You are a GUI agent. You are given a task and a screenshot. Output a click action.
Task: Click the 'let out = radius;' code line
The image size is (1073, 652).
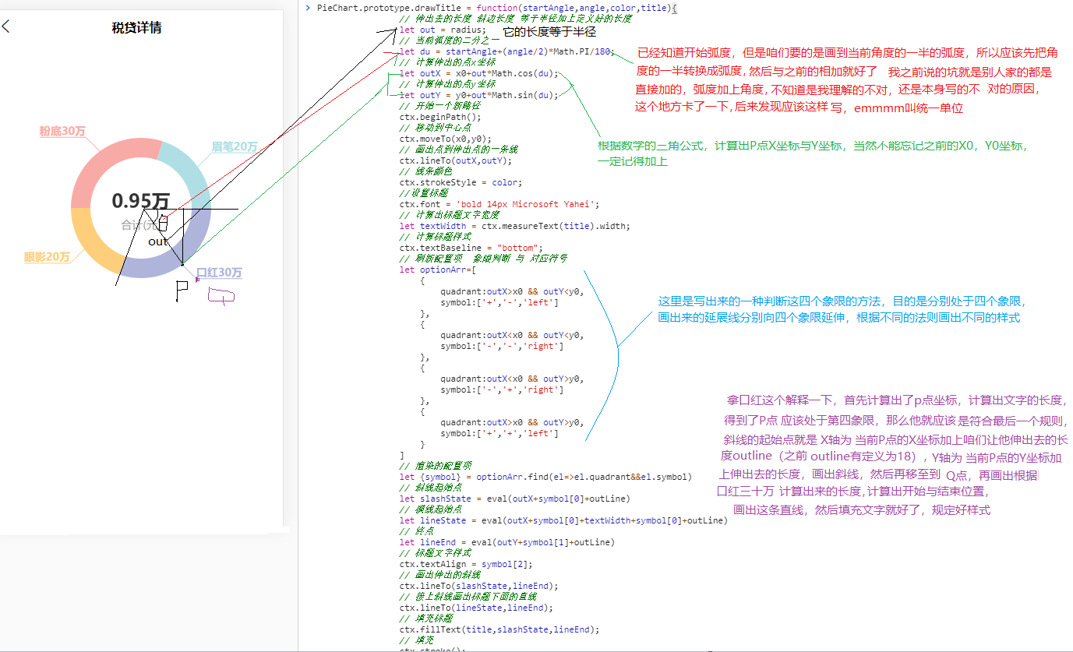click(443, 30)
